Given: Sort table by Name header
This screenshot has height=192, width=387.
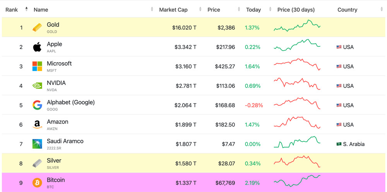Looking at the screenshot, I should click(41, 10).
